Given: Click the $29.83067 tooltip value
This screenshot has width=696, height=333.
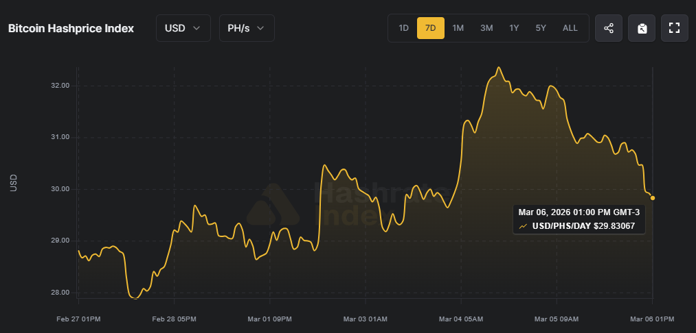Looking at the screenshot, I should (616, 225).
